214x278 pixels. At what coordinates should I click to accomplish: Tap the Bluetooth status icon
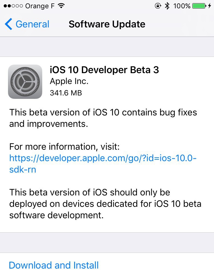(167, 6)
